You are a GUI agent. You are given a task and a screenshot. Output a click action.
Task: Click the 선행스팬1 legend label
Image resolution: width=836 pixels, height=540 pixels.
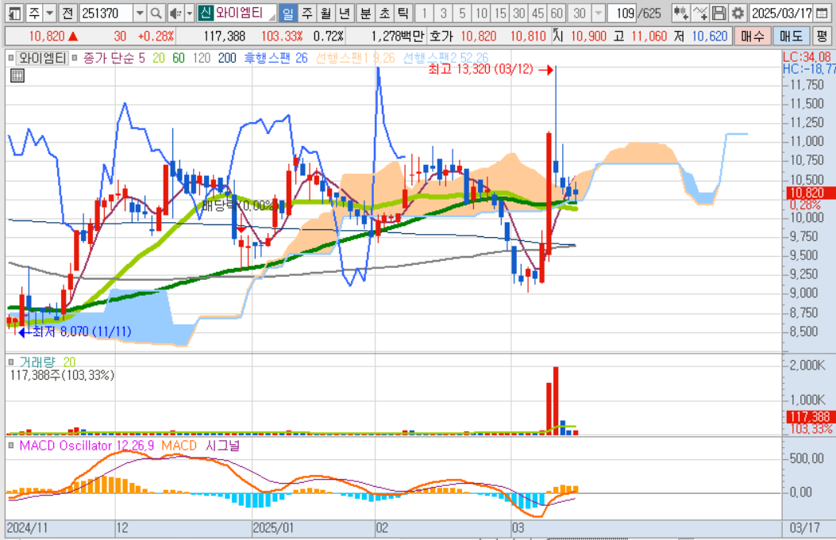(355, 58)
